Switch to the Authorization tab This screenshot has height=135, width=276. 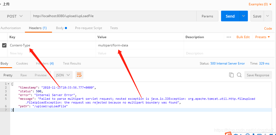click(10, 28)
